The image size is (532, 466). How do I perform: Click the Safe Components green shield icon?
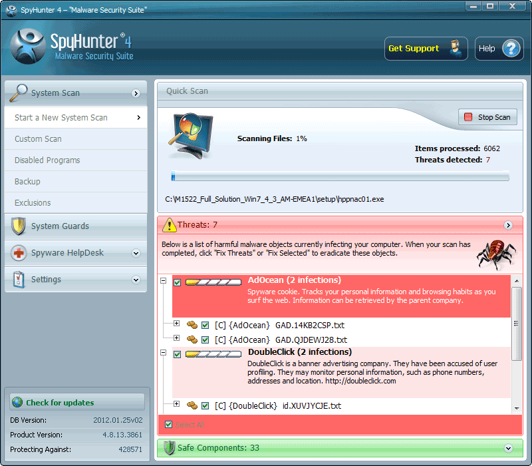[x=169, y=448]
